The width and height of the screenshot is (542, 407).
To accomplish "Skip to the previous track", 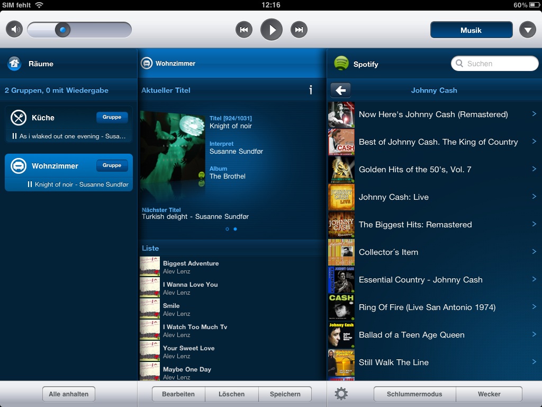I will click(x=244, y=30).
